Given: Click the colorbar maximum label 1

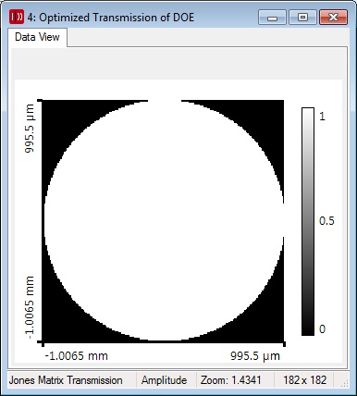Looking at the screenshot, I should click(x=322, y=117).
